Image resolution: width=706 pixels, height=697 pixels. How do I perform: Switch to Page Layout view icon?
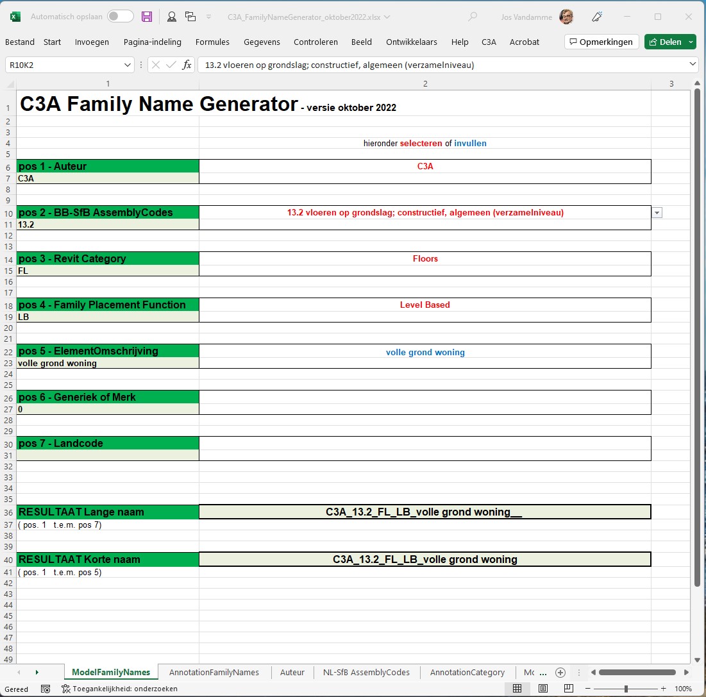[543, 689]
